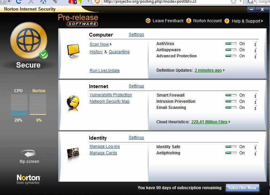Click the flip screen arrow icon
The height and width of the screenshot is (195, 270).
pos(28,153)
